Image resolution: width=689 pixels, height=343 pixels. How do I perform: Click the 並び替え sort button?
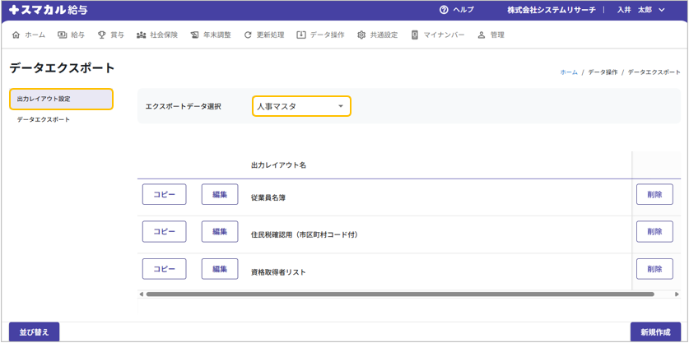(35, 332)
